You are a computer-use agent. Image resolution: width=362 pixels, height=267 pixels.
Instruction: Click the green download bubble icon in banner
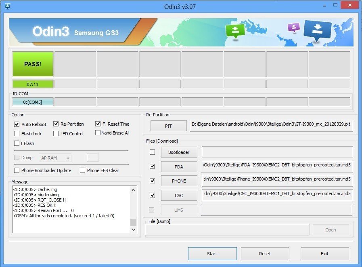point(235,32)
